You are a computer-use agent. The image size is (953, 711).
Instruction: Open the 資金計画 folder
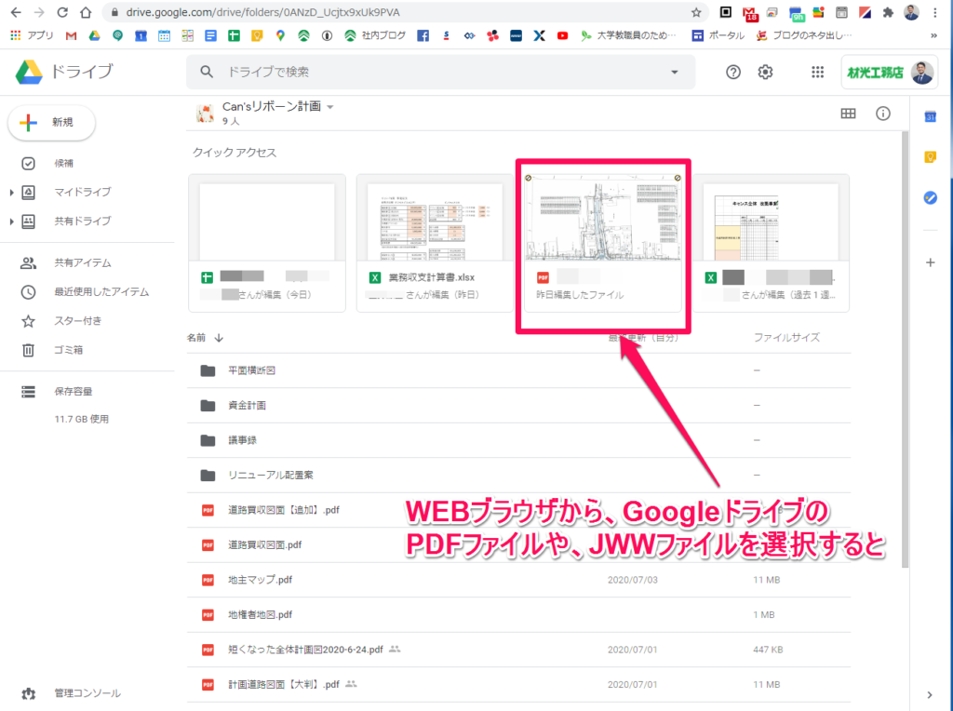click(x=518, y=406)
